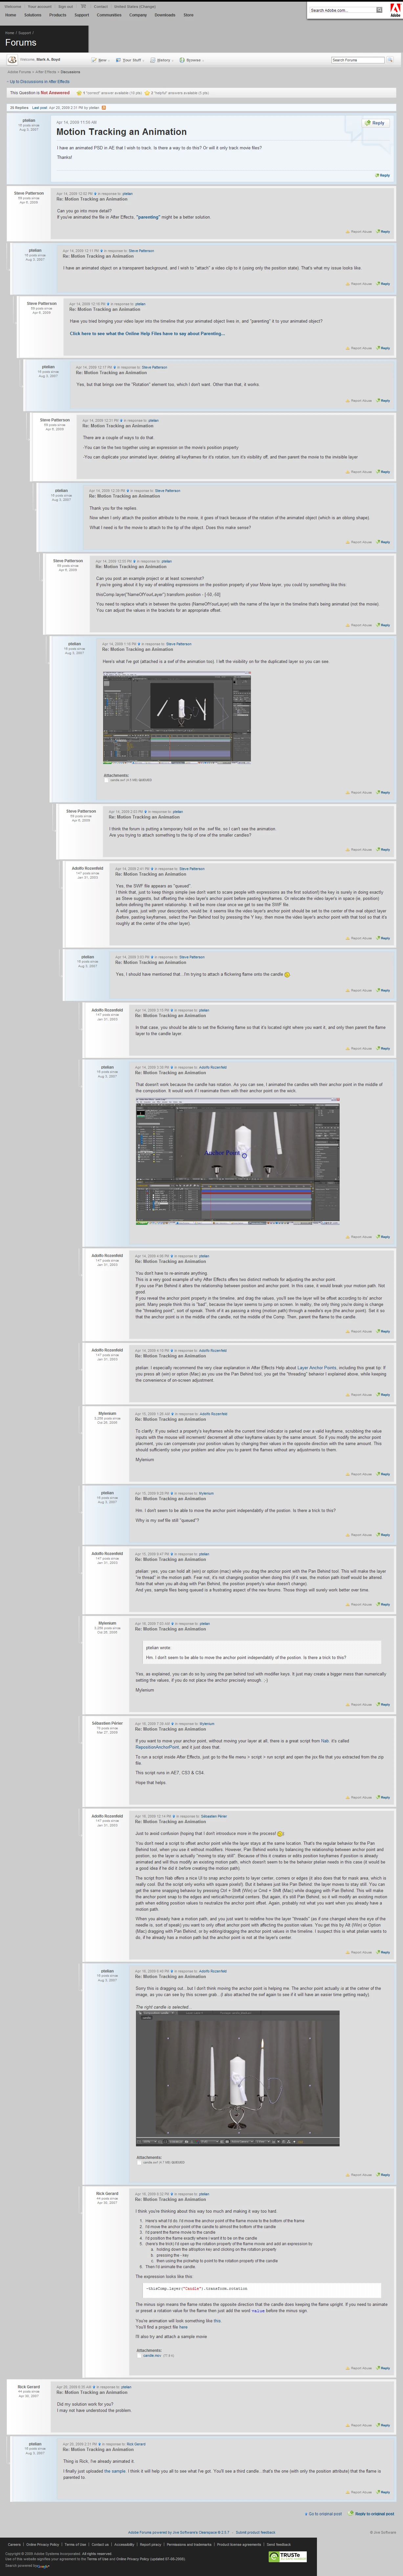The image size is (403, 2576).
Task: Open the Products menu in navigation bar
Action: 58,15
